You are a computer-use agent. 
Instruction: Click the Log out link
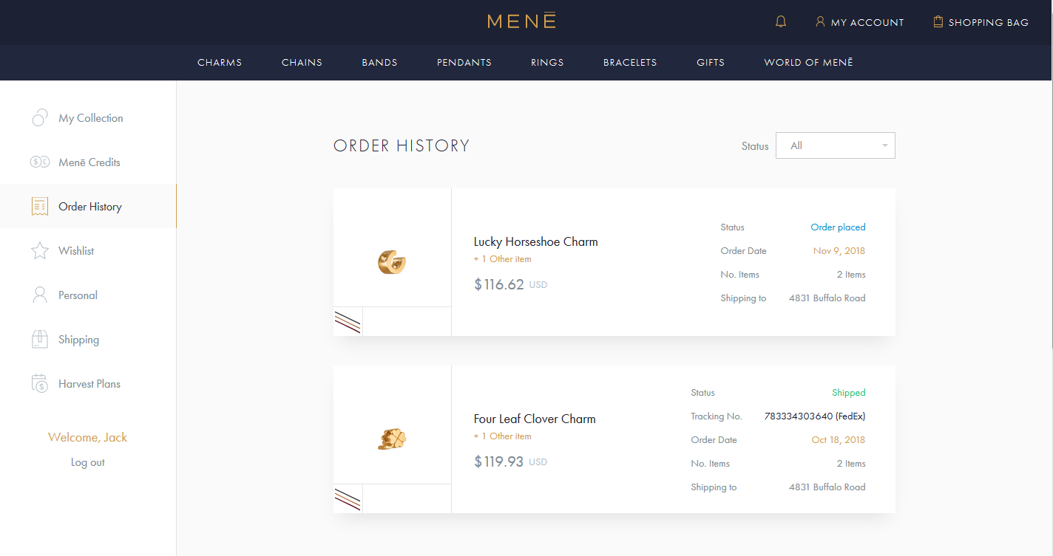[88, 462]
